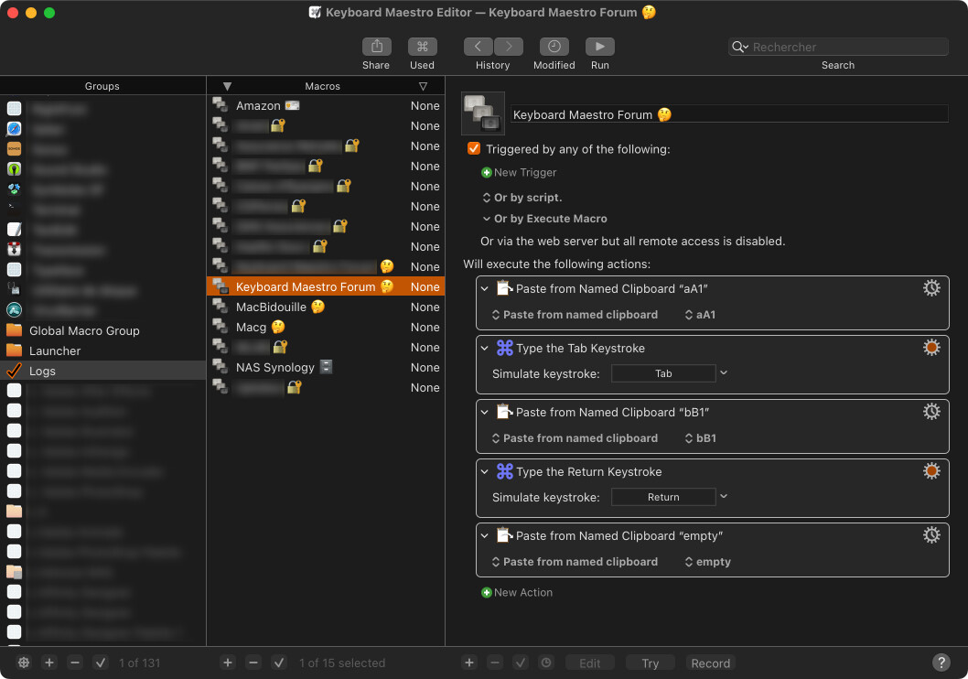Change the 'empty' named clipboard popup

708,562
